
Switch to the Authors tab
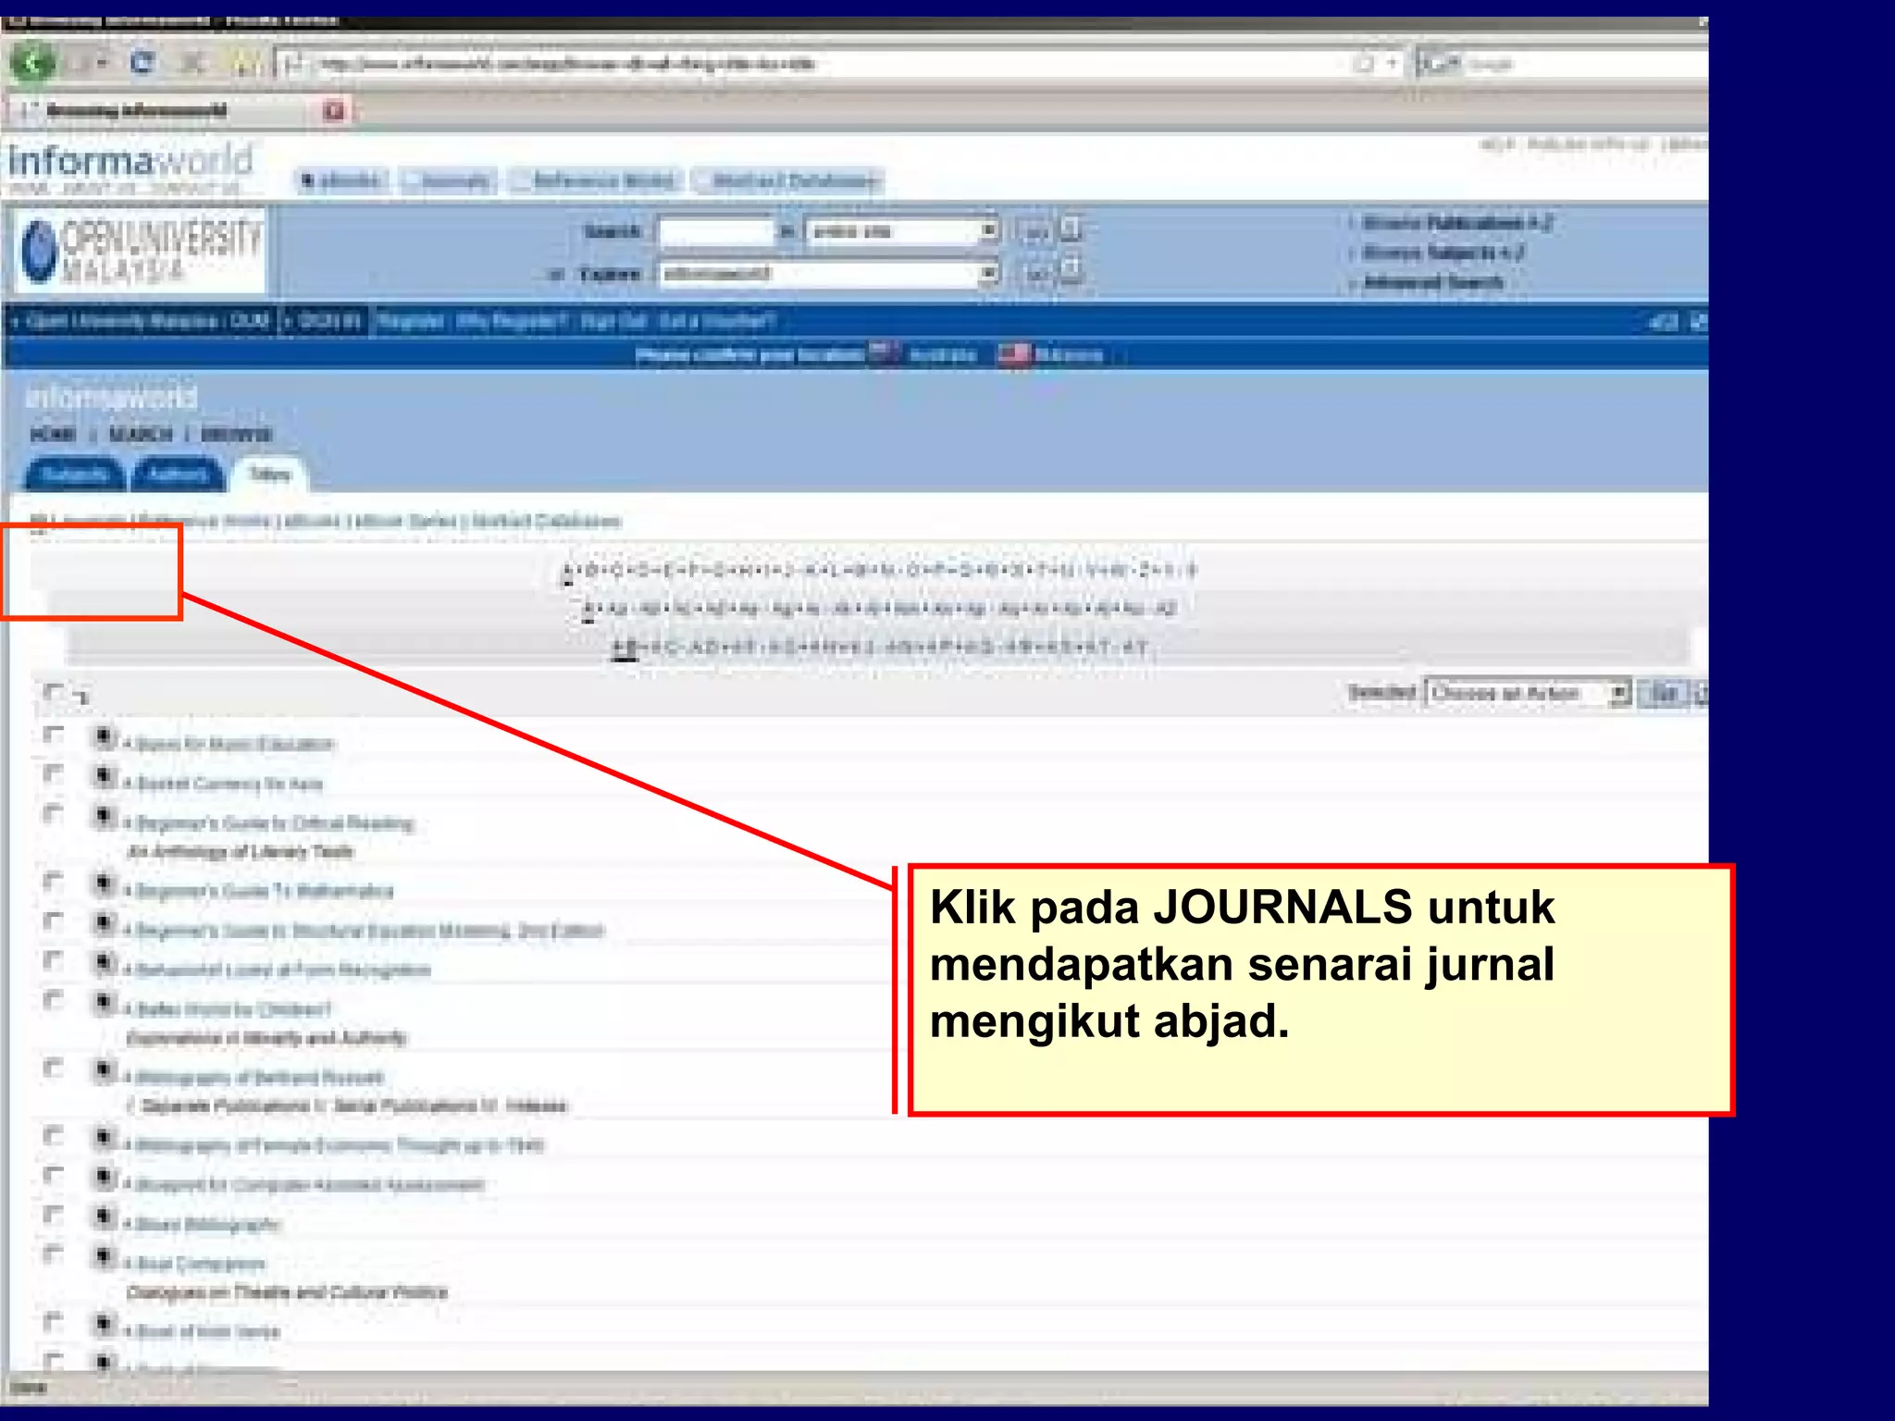178,475
